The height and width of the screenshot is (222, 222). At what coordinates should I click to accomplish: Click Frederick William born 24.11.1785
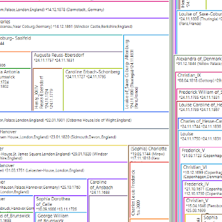click(x=199, y=94)
